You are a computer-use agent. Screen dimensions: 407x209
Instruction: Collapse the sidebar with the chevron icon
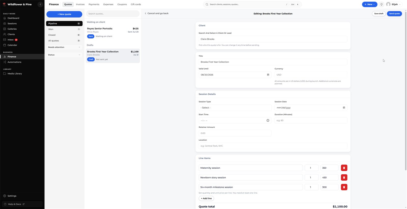coord(40,4)
